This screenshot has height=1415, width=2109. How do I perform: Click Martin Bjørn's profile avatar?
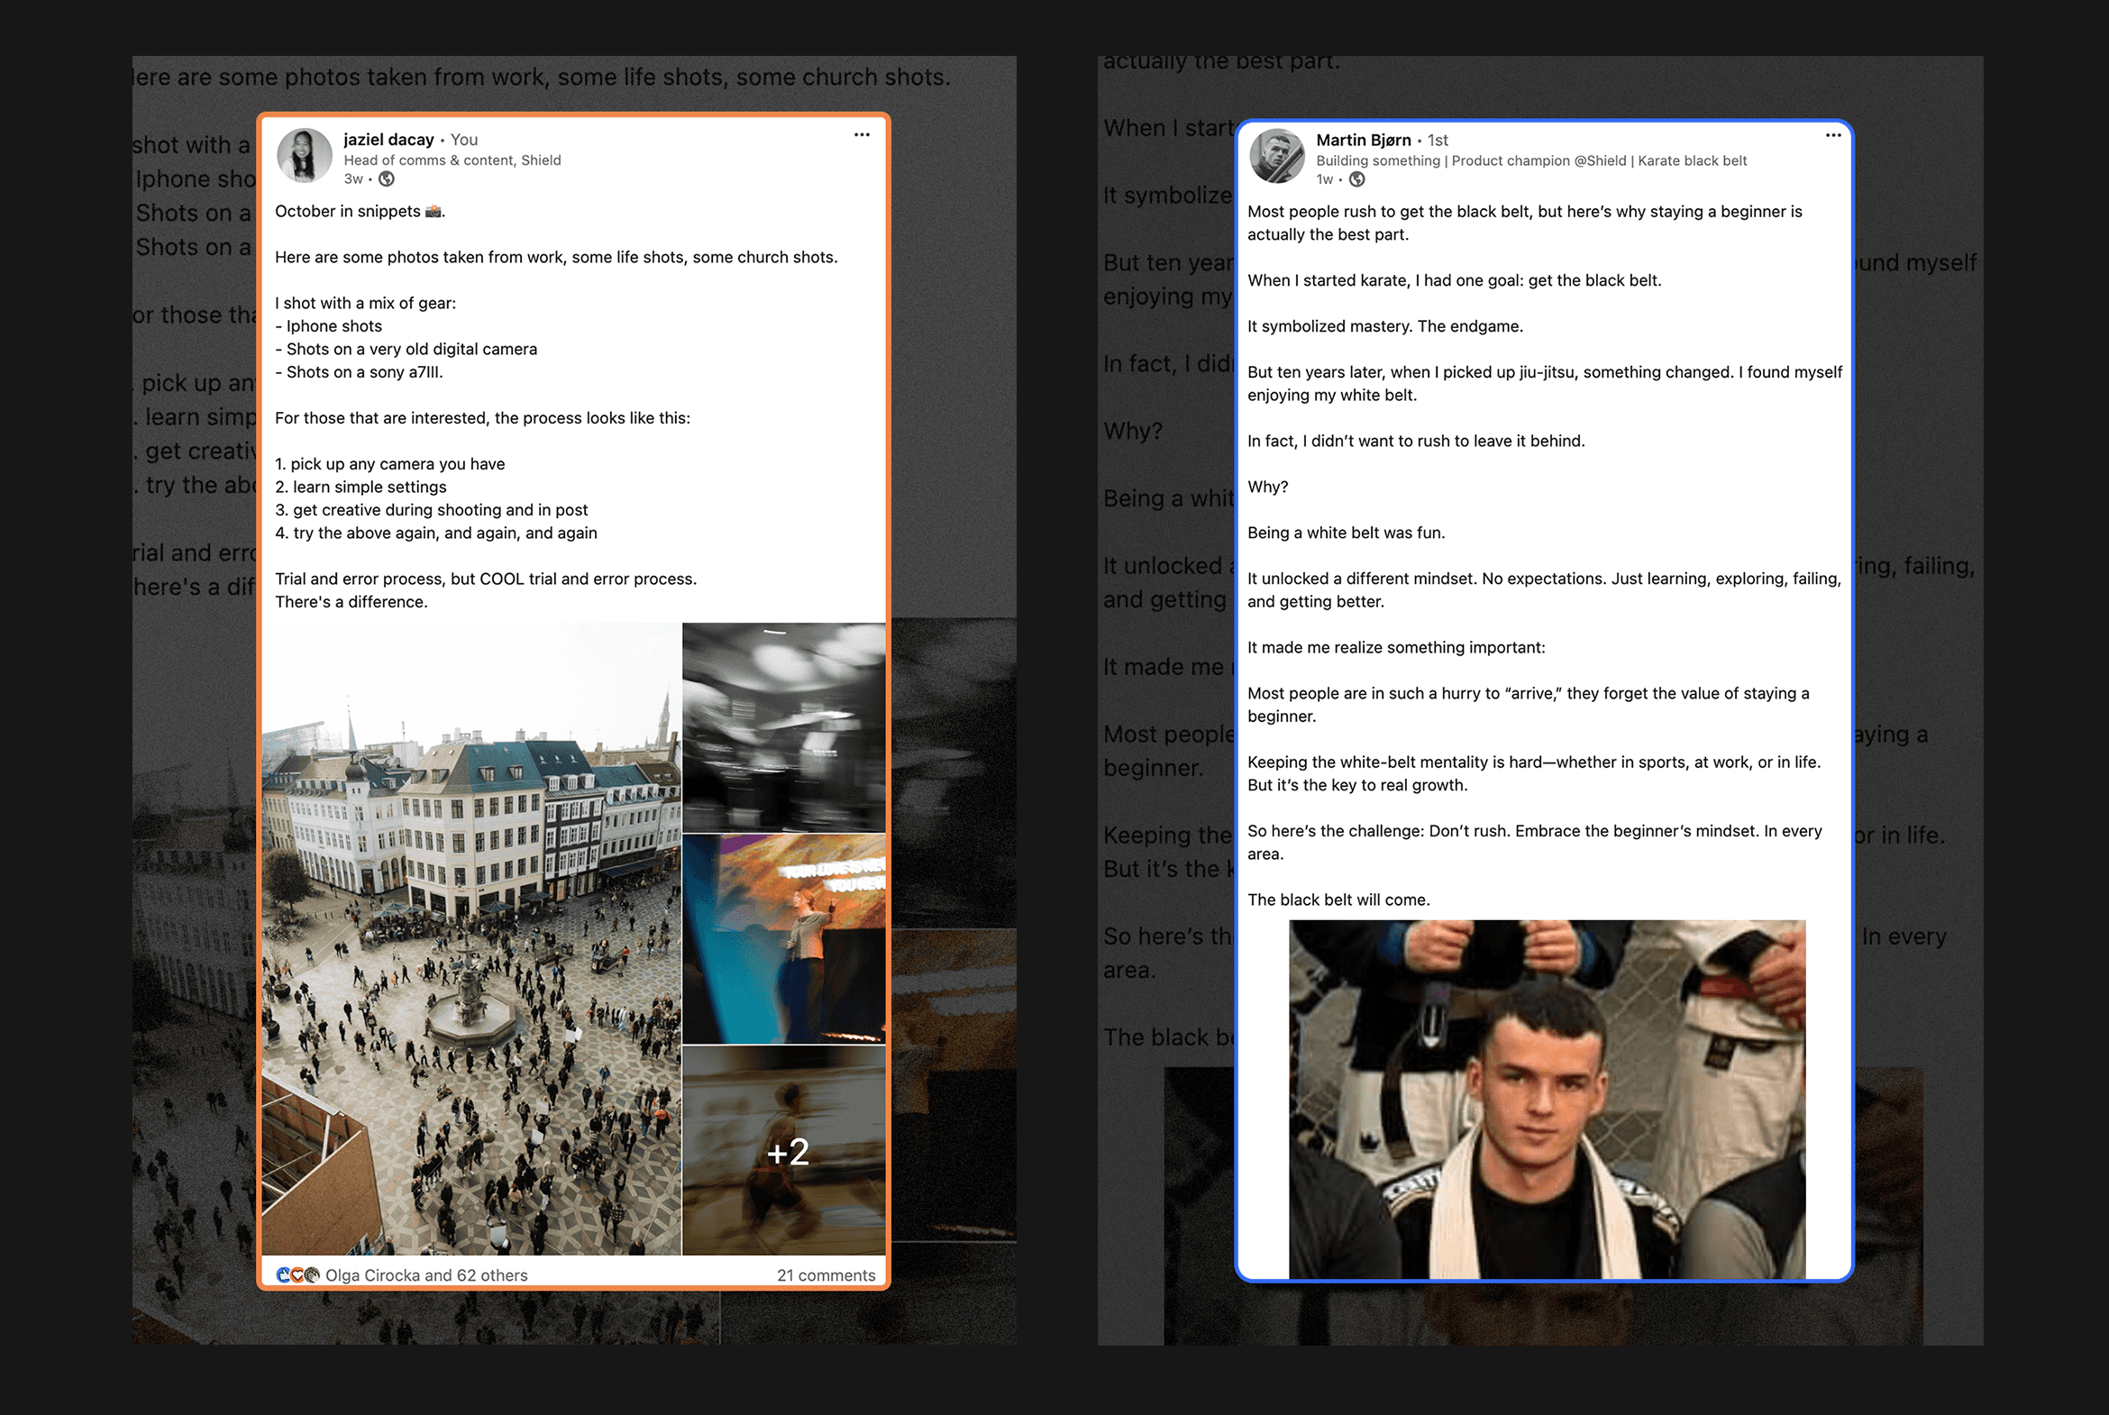pos(1276,156)
